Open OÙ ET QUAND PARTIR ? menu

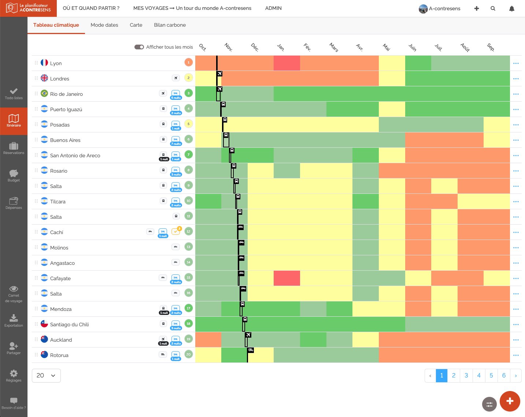pos(91,8)
